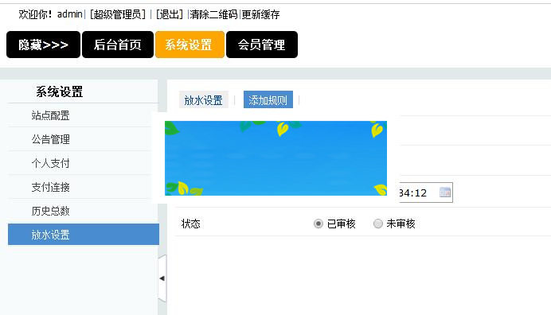The height and width of the screenshot is (315, 551).
Task: Open the 系统设置 top tab
Action: 190,45
